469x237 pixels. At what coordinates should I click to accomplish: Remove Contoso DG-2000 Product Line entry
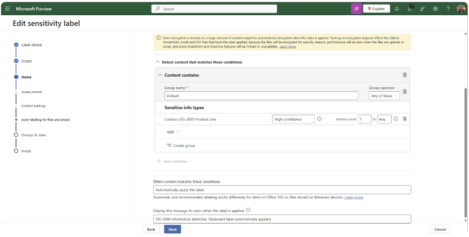[x=404, y=119]
